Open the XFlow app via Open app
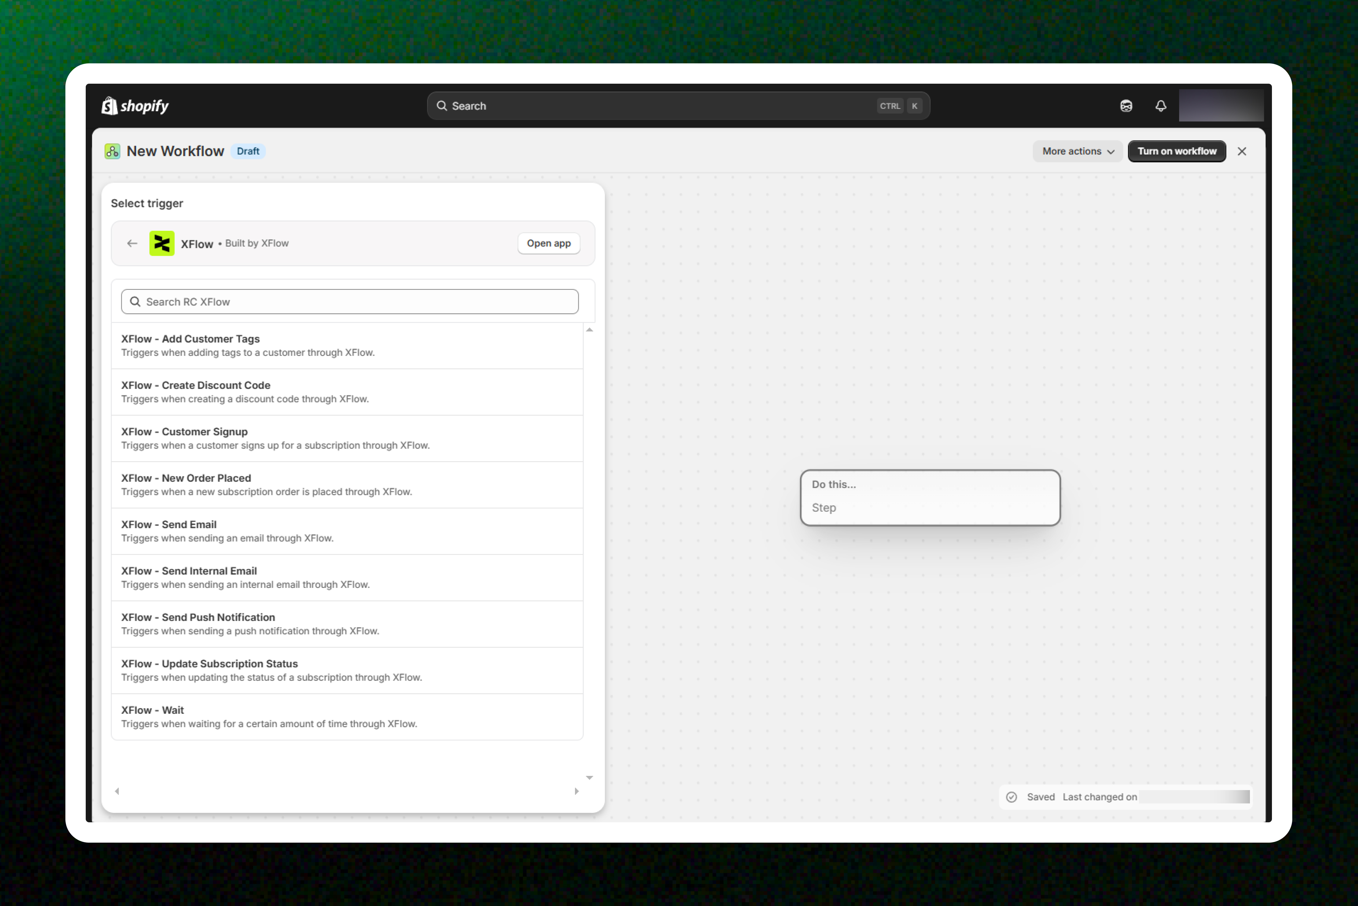 (x=549, y=243)
